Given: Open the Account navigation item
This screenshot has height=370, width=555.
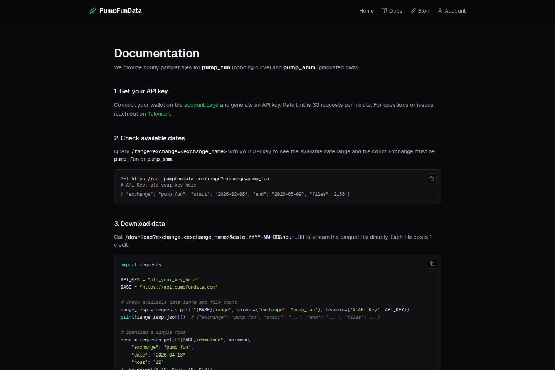Looking at the screenshot, I should [451, 11].
